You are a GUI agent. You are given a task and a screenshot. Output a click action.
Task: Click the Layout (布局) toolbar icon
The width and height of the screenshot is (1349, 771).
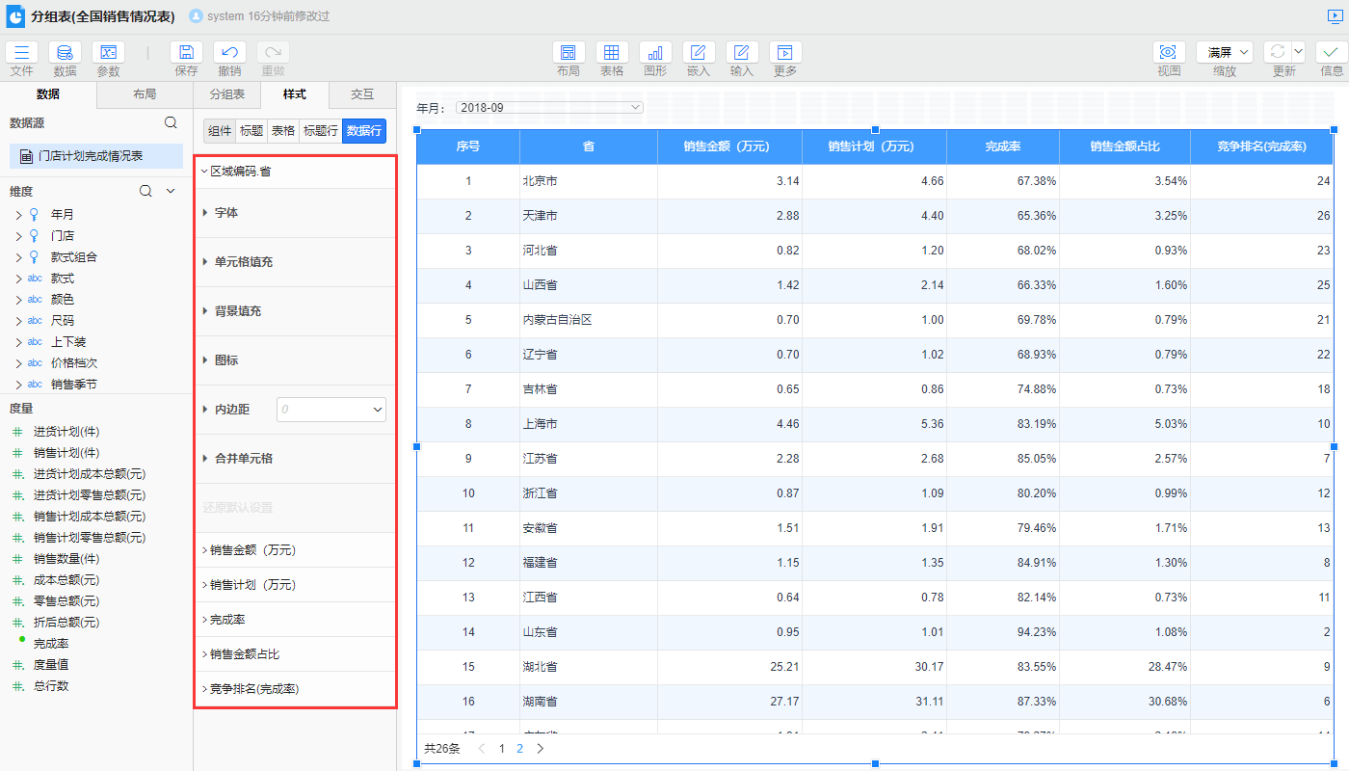coord(568,53)
